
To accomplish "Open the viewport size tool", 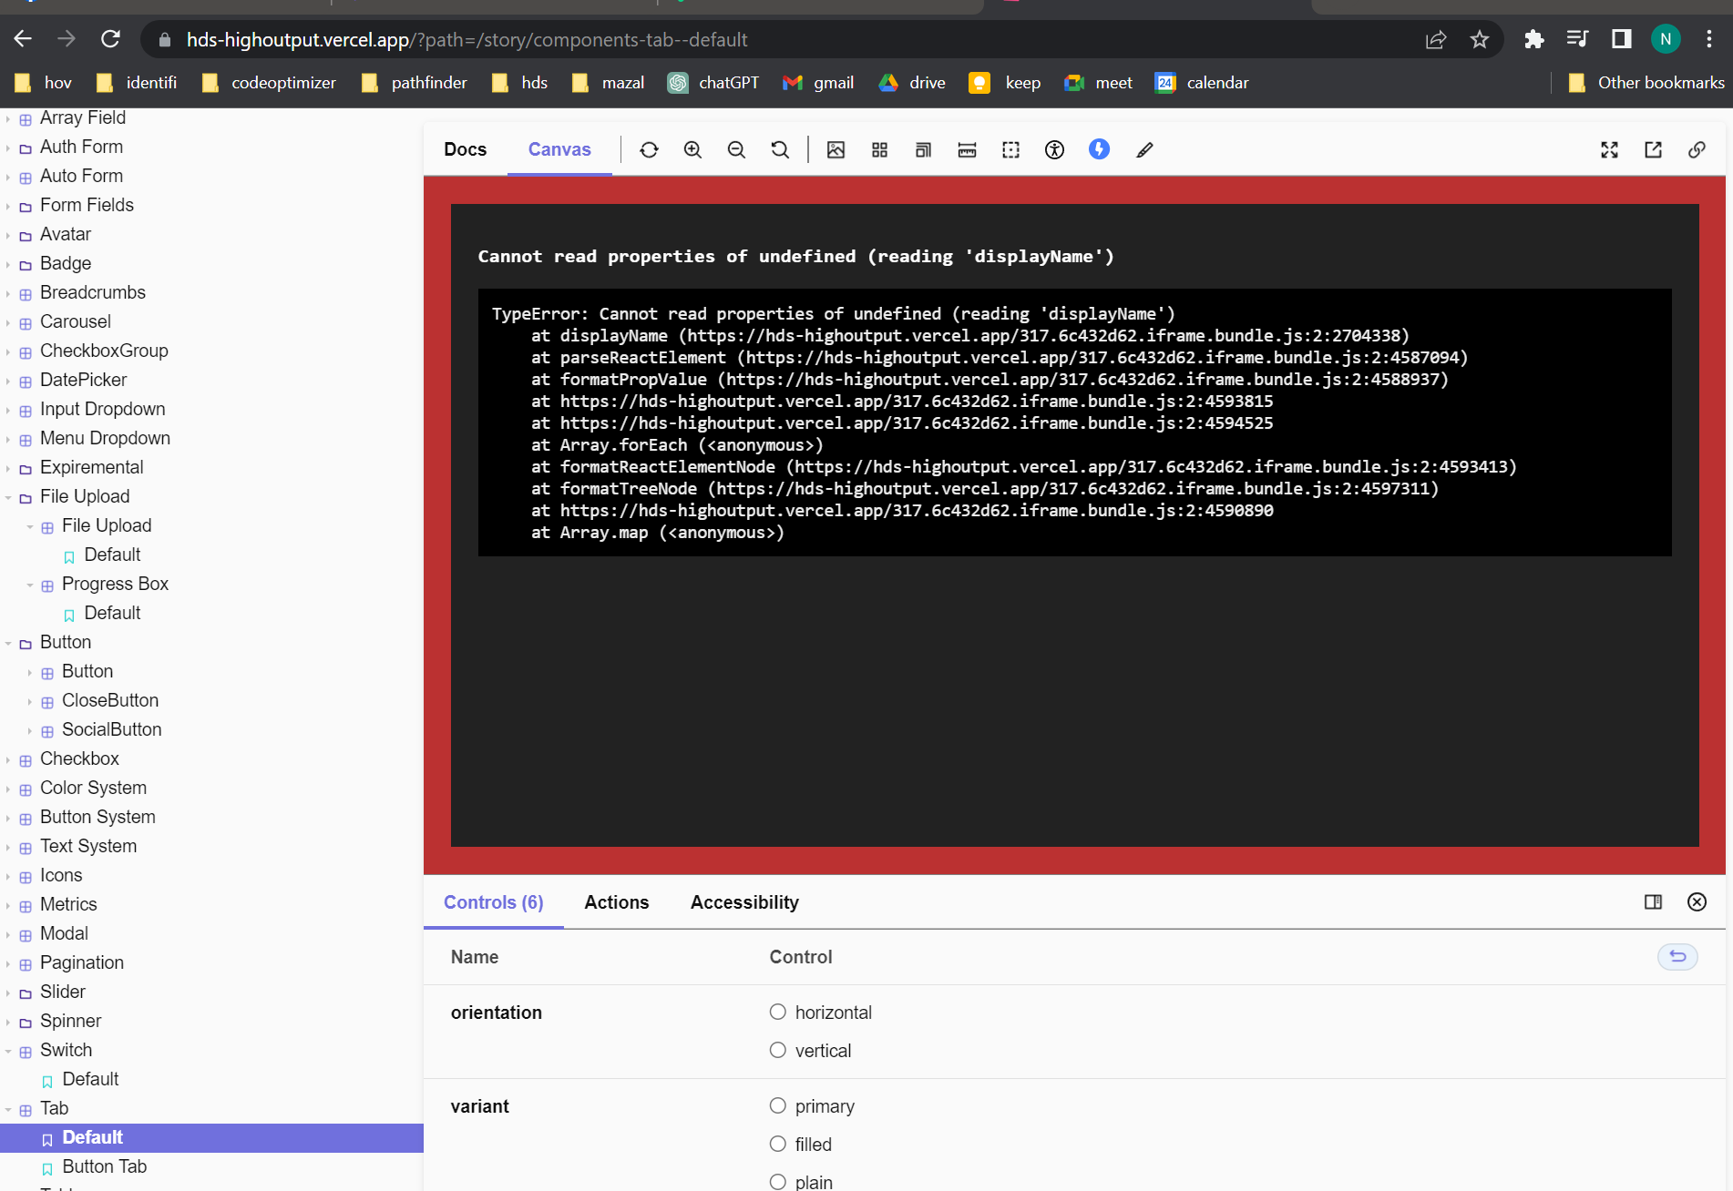I will click(923, 150).
